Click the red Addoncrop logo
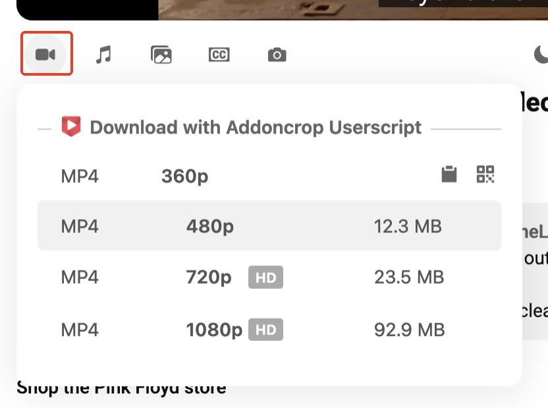 70,126
